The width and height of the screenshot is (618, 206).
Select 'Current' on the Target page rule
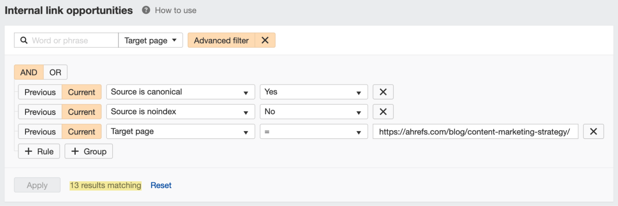coord(81,131)
